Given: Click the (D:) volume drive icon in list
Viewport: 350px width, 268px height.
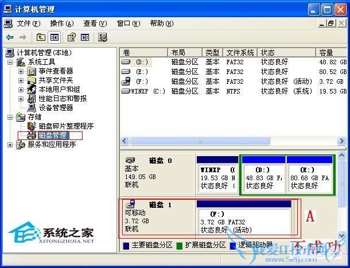Looking at the screenshot, I should click(x=126, y=61).
